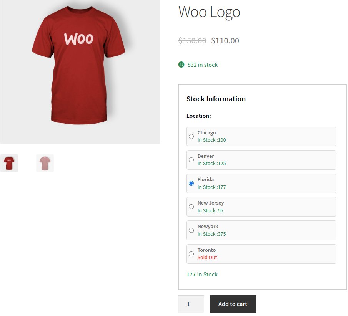
Task: Click the $110.00 sale price
Action: click(x=225, y=41)
